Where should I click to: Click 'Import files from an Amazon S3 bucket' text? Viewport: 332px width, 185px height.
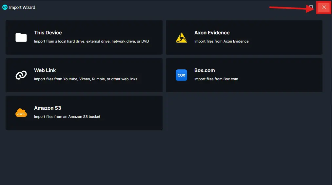[67, 117]
